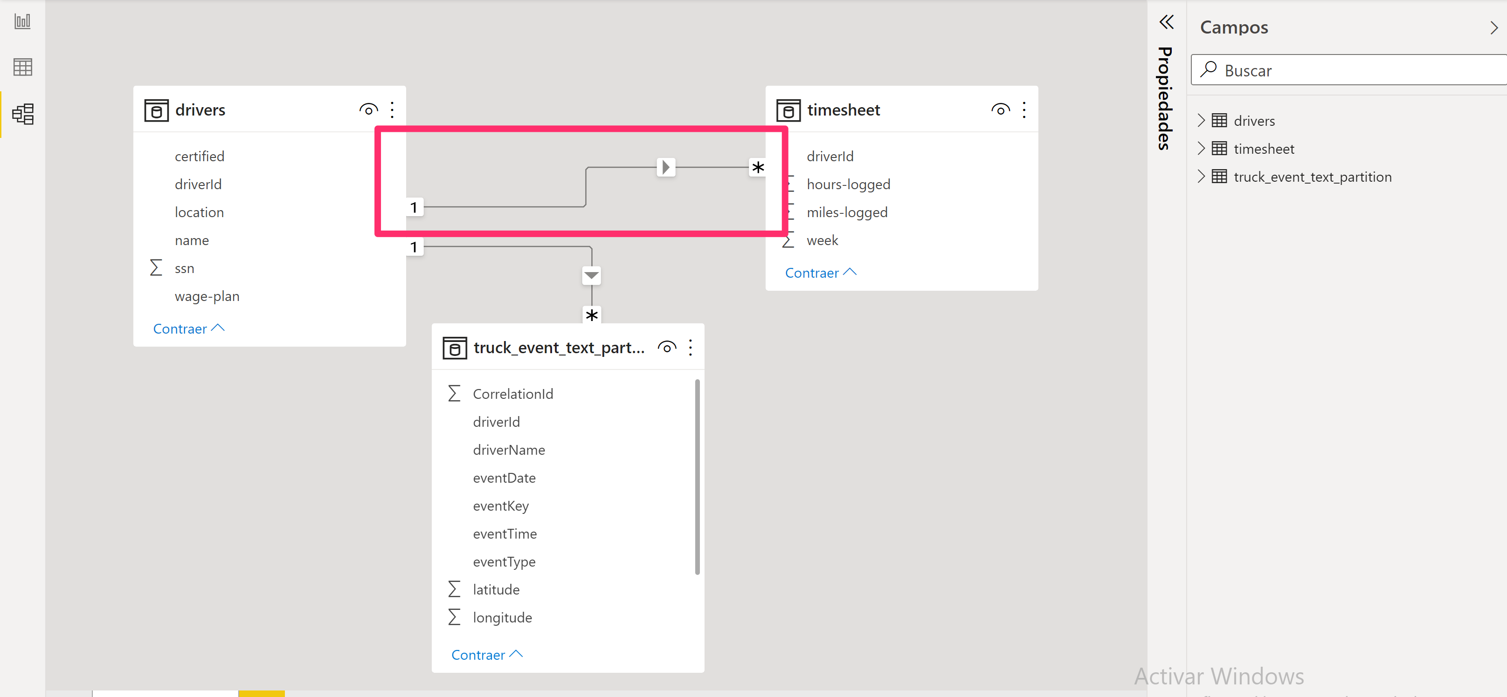Click drivers table icon in Campos list
Viewport: 1507px width, 697px height.
pos(1219,121)
